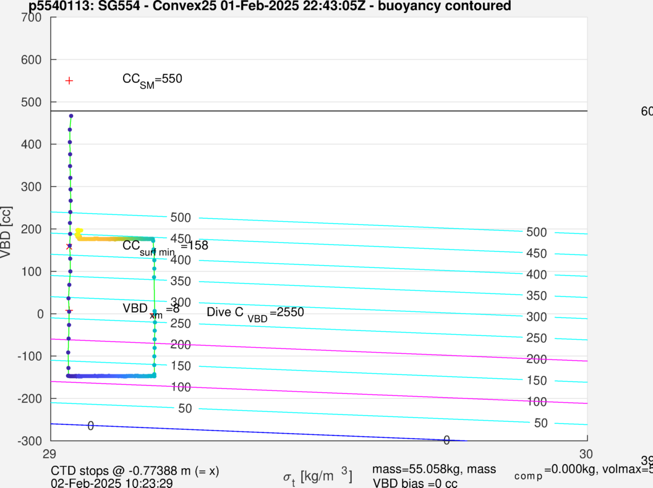Click the zero contour label near sigma 29
The image size is (653, 488).
(x=91, y=426)
